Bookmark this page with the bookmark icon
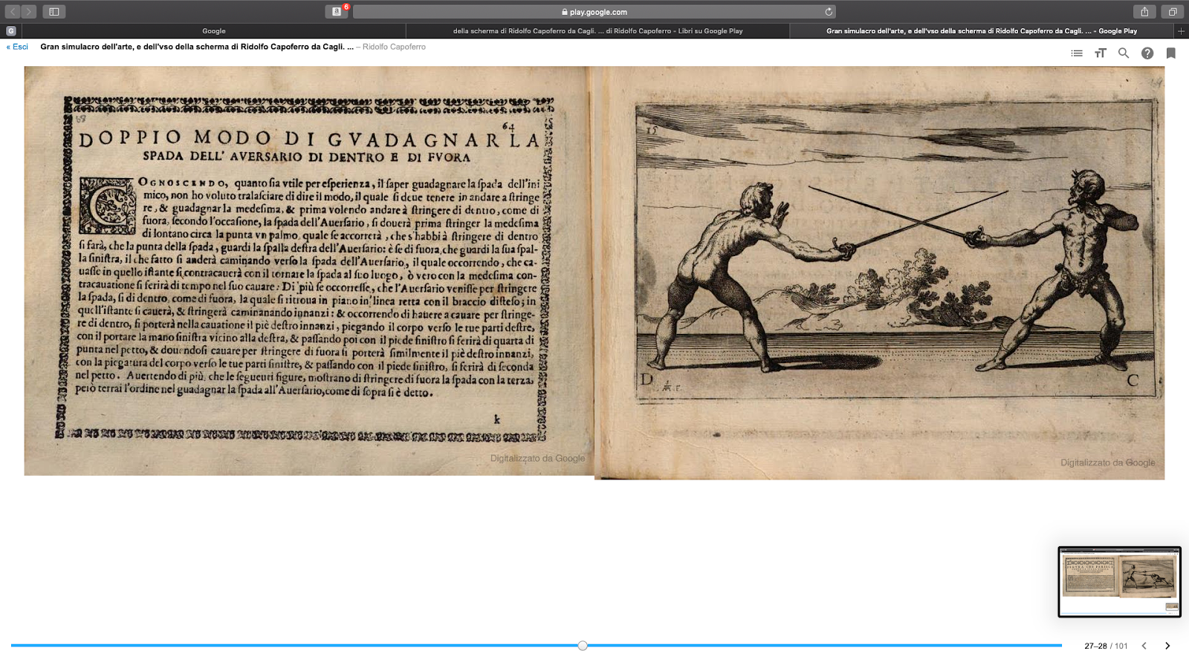The width and height of the screenshot is (1189, 668). tap(1171, 53)
